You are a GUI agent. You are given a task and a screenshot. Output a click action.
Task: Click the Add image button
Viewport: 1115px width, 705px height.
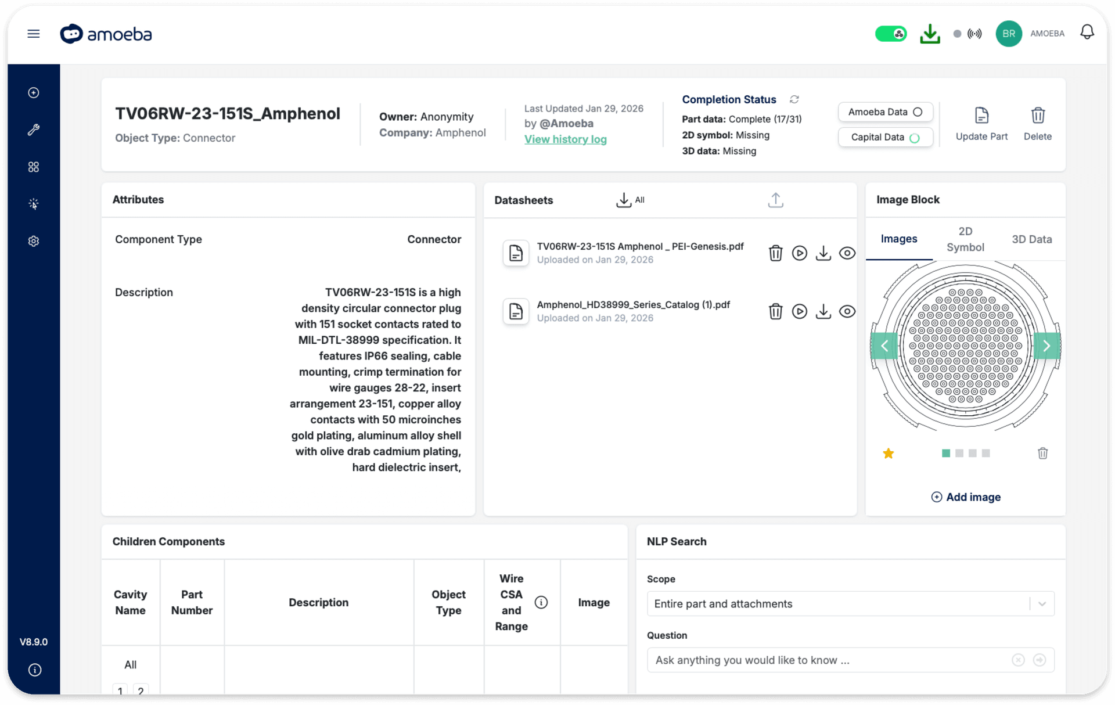pyautogui.click(x=965, y=497)
